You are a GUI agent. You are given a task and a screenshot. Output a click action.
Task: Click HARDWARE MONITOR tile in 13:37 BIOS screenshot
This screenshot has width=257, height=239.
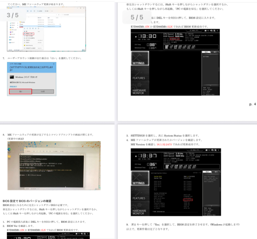coord(140,208)
